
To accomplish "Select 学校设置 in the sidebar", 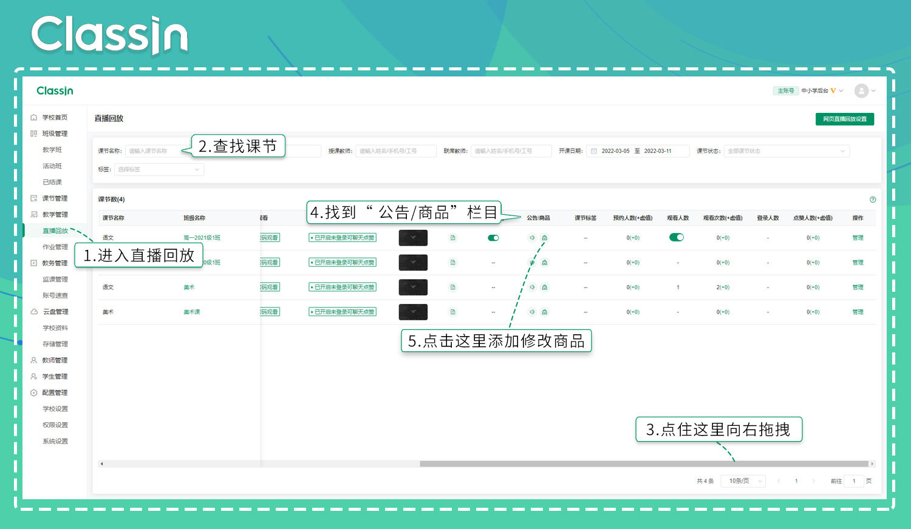I will click(55, 409).
